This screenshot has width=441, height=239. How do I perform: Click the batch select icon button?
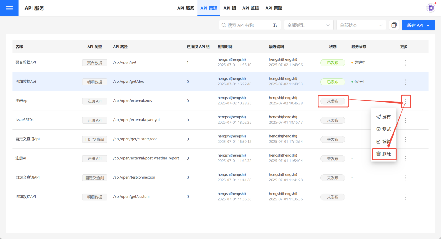click(394, 25)
